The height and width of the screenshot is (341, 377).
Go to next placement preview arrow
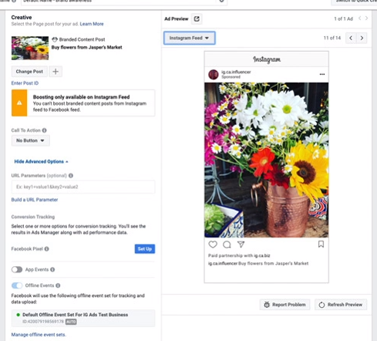(x=362, y=38)
